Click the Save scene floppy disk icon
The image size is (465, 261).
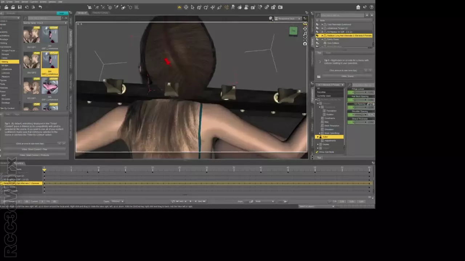tap(20, 7)
